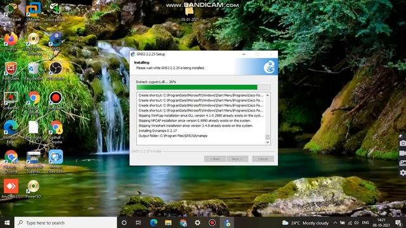The height and width of the screenshot is (228, 406).
Task: Click the 'Type here to search' box
Action: 65,222
